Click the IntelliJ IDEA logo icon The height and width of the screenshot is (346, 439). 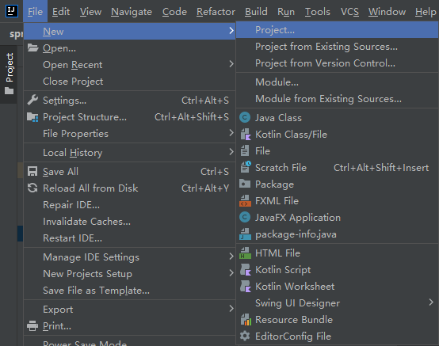tap(12, 11)
